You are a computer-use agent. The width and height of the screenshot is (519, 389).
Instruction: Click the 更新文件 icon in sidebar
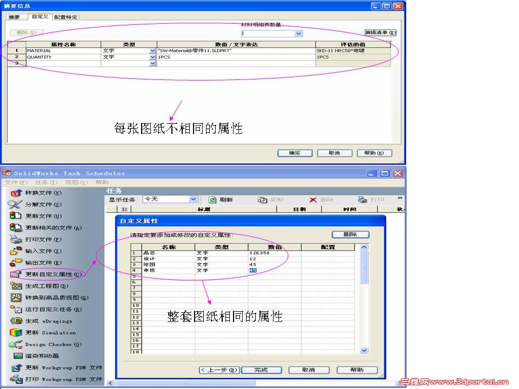pos(15,216)
